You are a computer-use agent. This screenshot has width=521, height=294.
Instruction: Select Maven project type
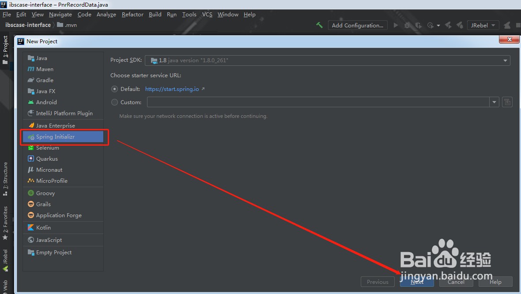(63, 69)
